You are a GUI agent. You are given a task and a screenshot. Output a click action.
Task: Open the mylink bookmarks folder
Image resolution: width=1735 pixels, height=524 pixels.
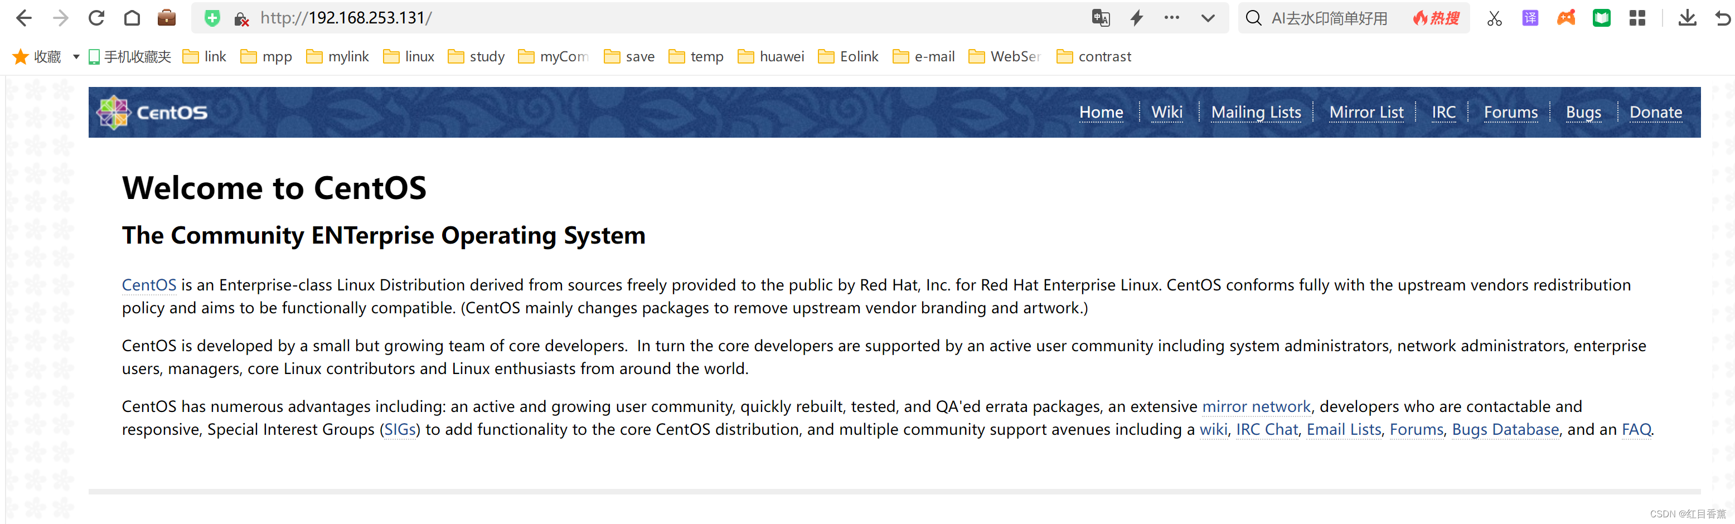pos(337,56)
